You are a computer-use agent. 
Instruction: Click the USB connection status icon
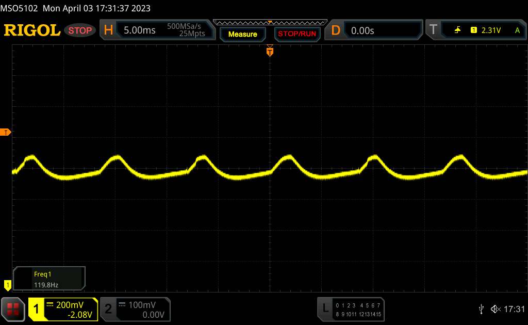coord(481,309)
